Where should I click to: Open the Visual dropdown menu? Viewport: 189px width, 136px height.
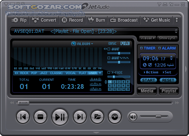(148, 38)
